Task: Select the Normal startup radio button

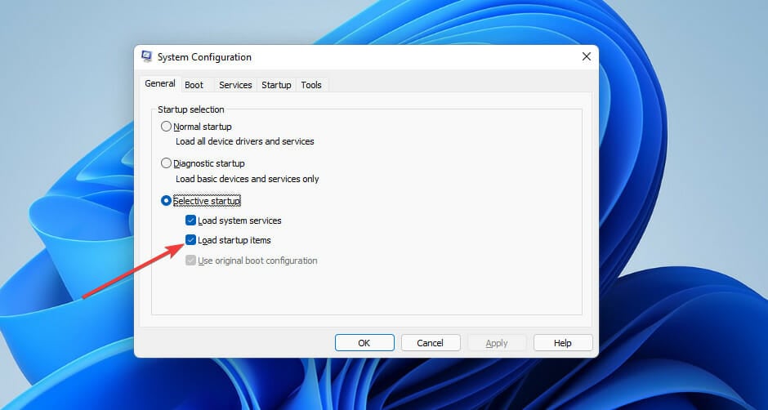Action: [x=167, y=127]
